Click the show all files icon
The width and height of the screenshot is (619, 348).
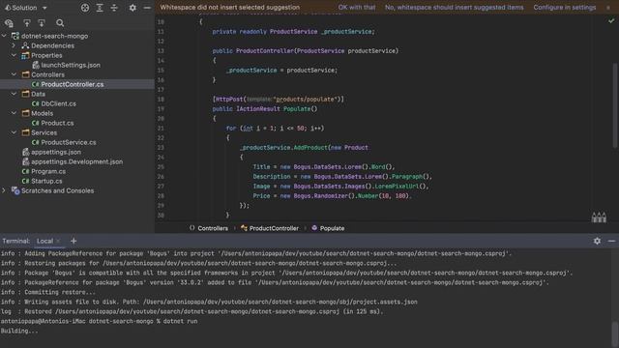9,23
